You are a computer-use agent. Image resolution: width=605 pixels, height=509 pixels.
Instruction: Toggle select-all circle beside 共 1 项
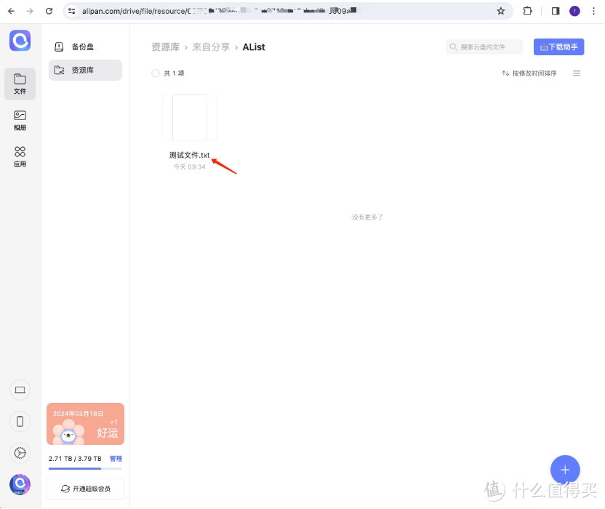click(156, 73)
